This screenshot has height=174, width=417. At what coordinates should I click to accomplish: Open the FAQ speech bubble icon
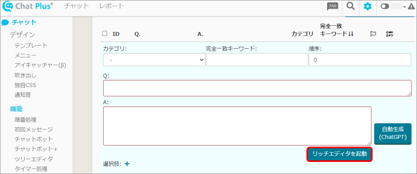(333, 6)
